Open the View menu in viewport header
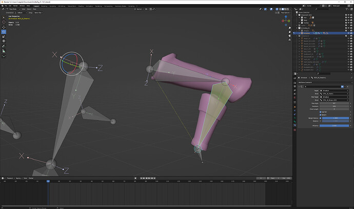The width and height of the screenshot is (354, 209). (24, 9)
